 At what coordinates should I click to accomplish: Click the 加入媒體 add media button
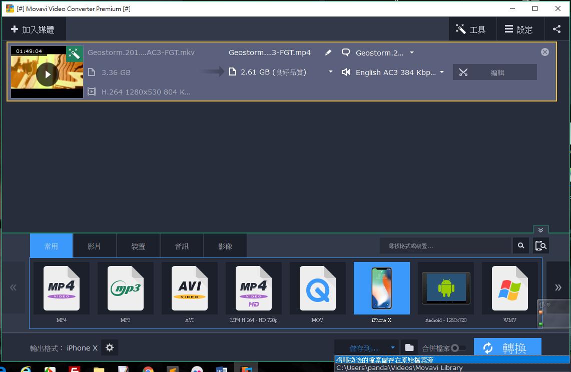pyautogui.click(x=33, y=29)
